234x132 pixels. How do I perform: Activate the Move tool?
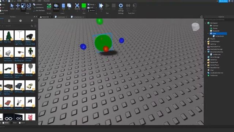pos(18,7)
